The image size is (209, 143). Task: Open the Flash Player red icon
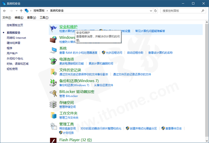coord(53,140)
